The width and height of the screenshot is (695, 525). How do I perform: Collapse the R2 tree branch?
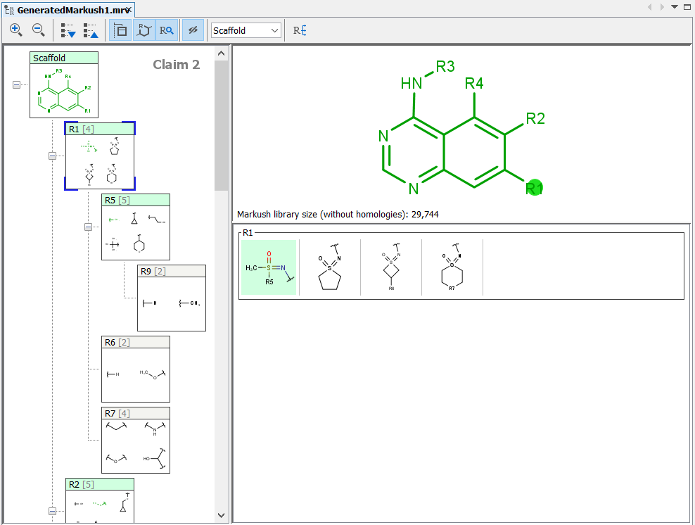click(52, 511)
